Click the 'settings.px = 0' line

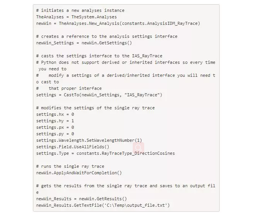[x=55, y=127]
